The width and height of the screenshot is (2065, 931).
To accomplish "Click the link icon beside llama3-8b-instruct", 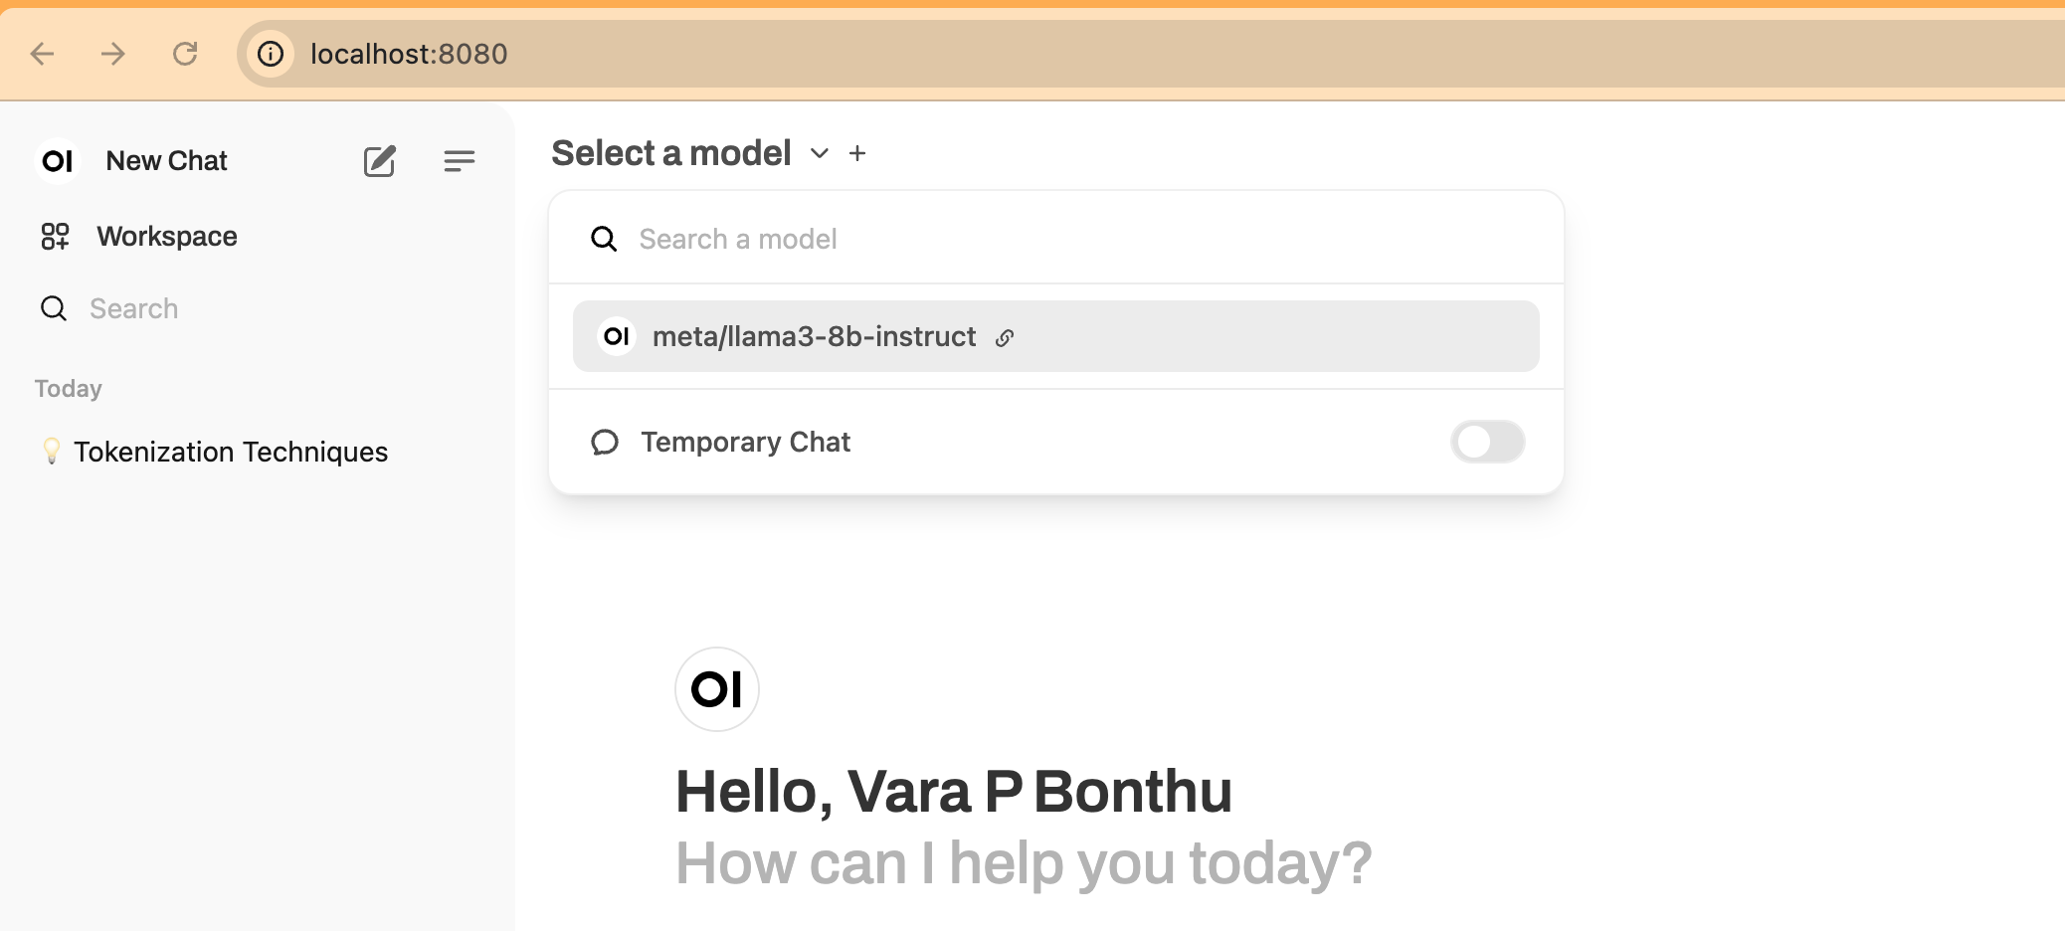I will [1005, 338].
